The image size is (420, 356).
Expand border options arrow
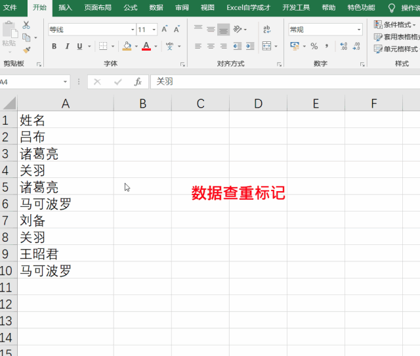point(113,47)
